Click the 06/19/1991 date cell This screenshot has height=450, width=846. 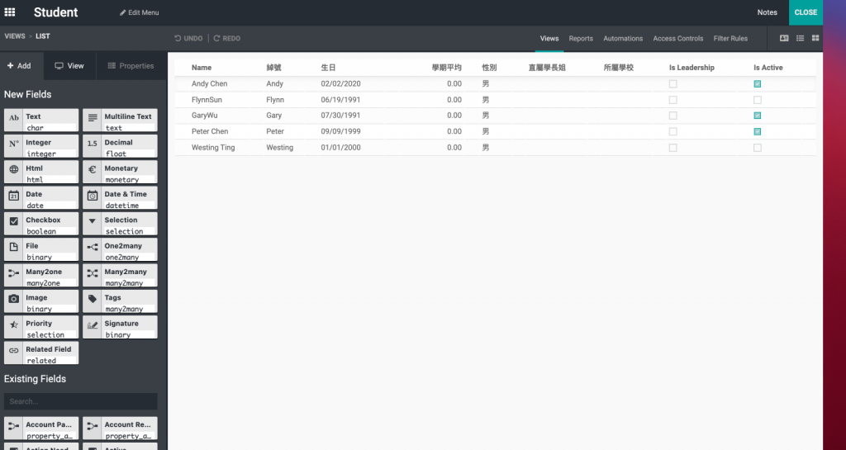[340, 100]
